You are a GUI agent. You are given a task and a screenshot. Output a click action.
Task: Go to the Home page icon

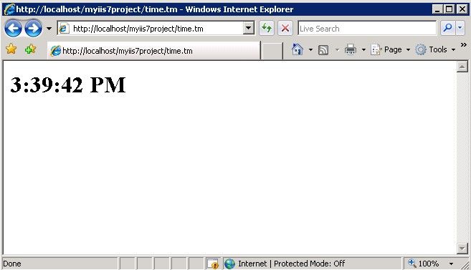tap(297, 49)
